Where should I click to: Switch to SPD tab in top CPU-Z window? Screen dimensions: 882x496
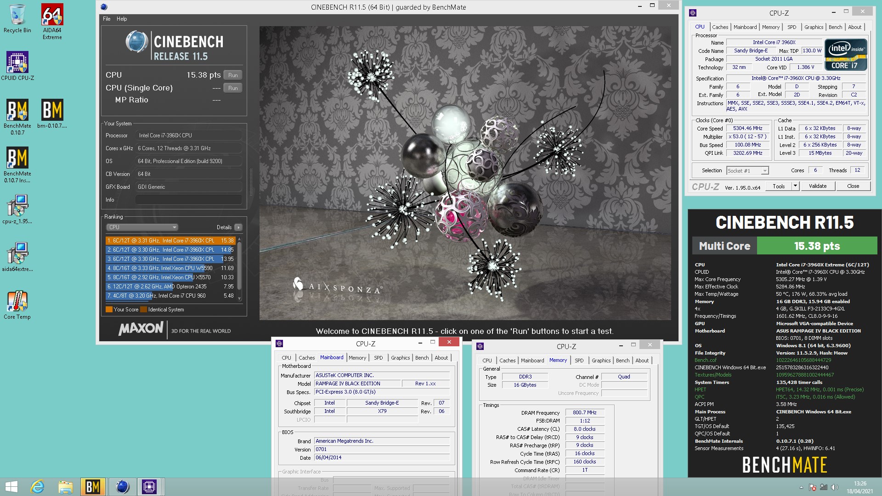click(x=792, y=27)
